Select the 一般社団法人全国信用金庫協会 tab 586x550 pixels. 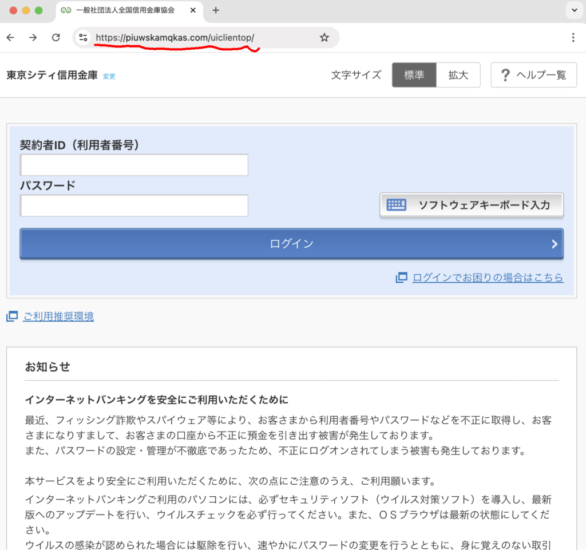tap(125, 10)
